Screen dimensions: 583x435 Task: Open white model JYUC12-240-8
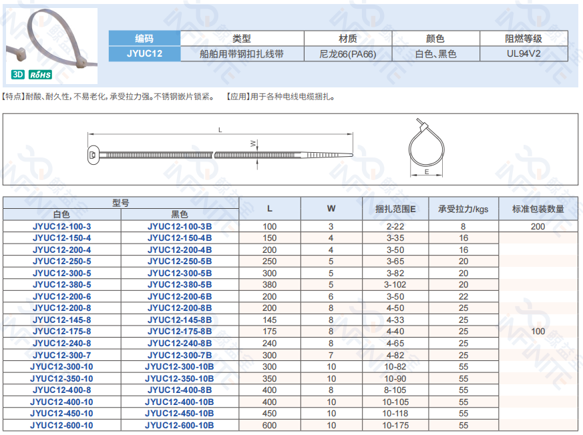click(61, 343)
